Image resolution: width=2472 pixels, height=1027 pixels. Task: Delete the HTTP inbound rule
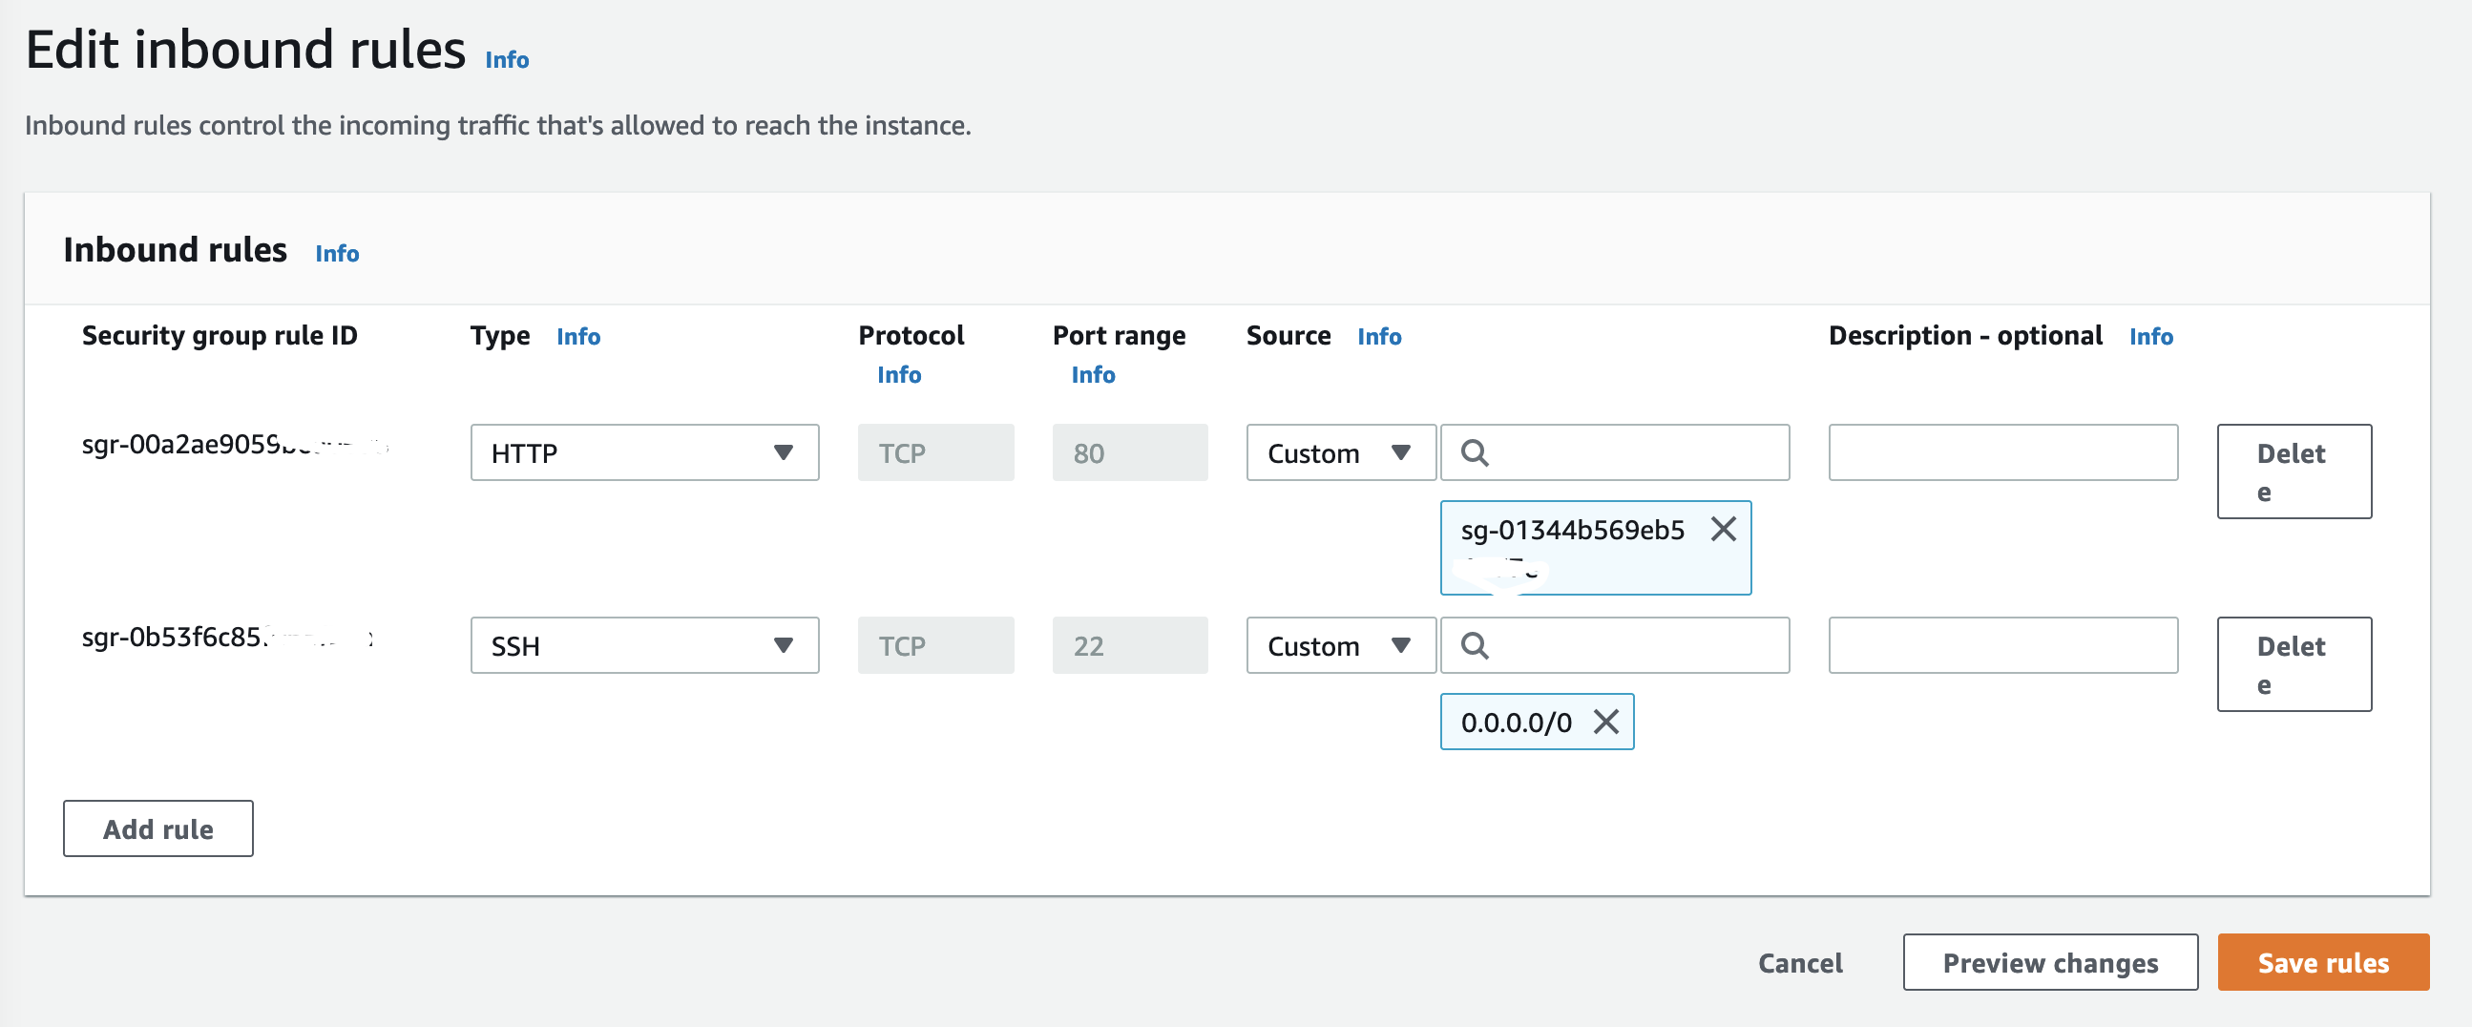click(2294, 472)
